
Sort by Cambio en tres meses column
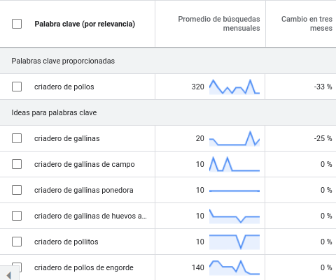(307, 24)
